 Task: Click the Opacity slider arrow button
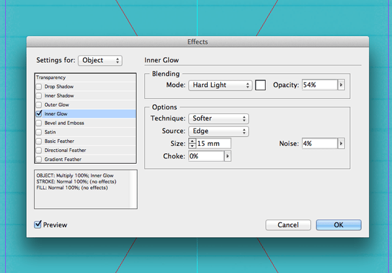(341, 85)
